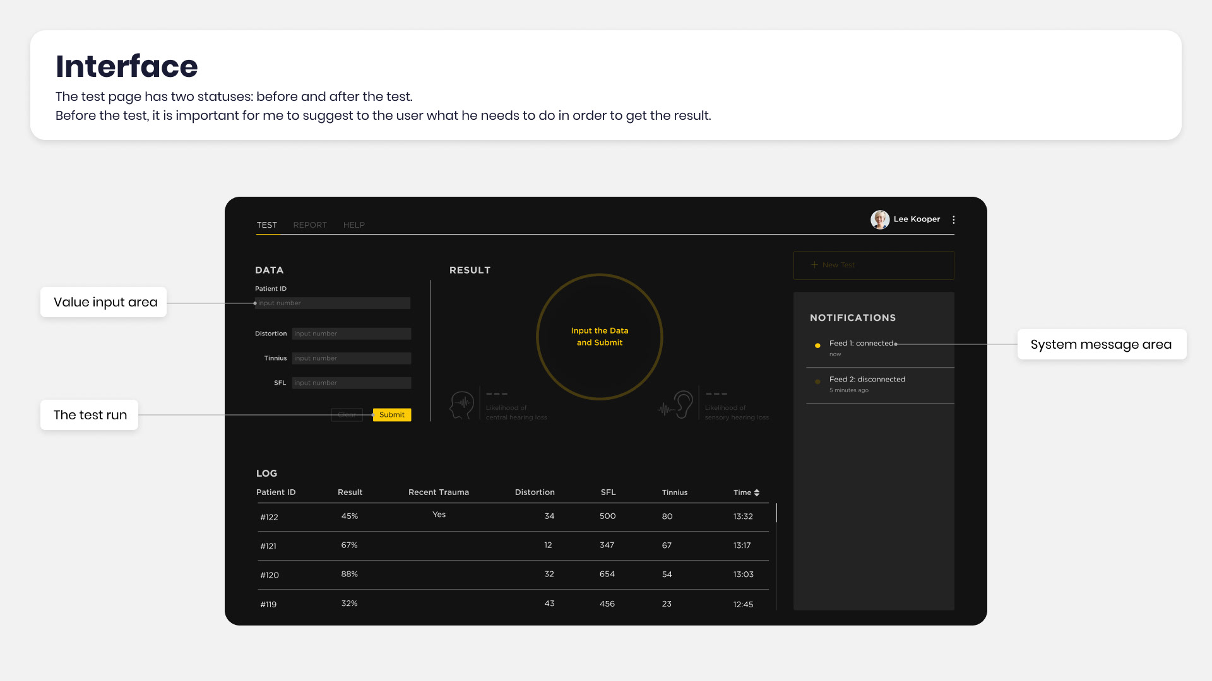Click Lee Kooper's profile avatar
1212x681 pixels.
point(879,219)
